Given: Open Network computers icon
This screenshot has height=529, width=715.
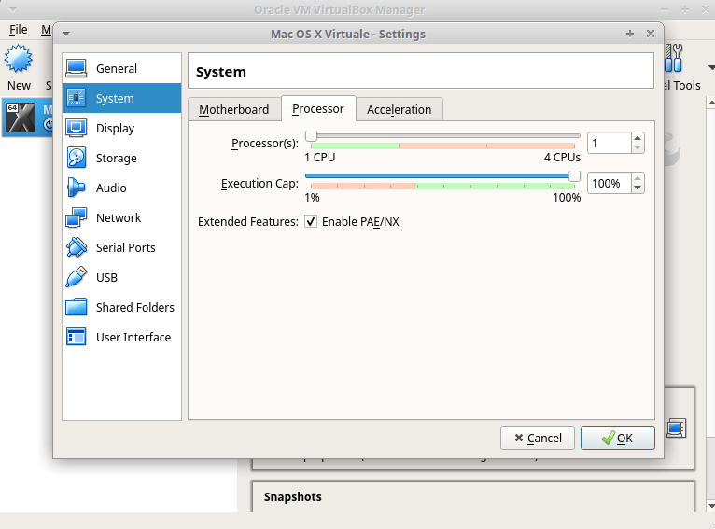Looking at the screenshot, I should tap(77, 217).
